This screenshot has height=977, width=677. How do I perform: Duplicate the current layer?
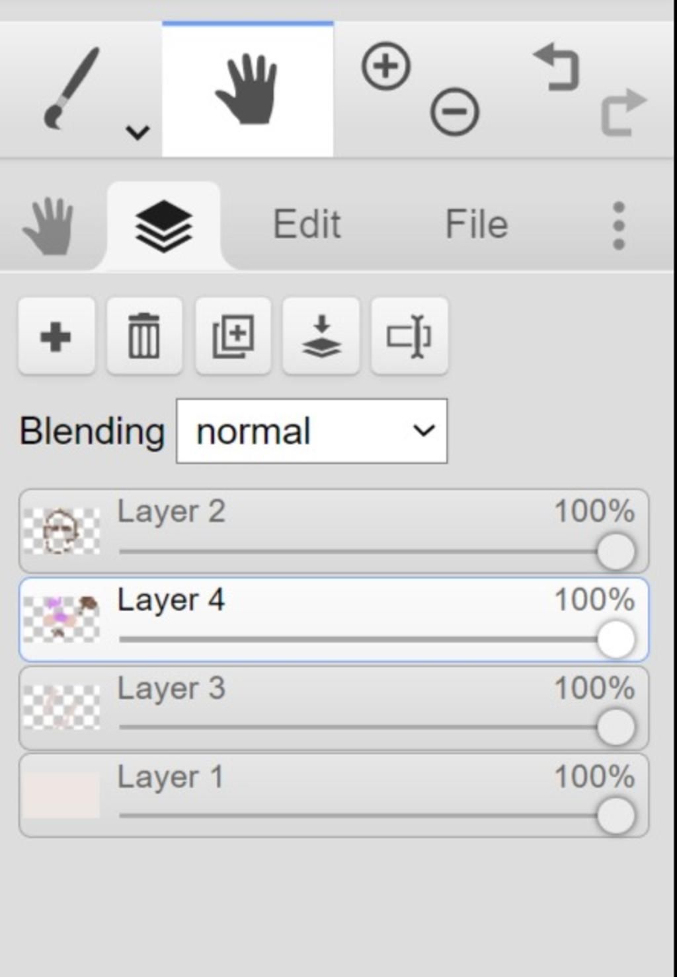click(233, 336)
